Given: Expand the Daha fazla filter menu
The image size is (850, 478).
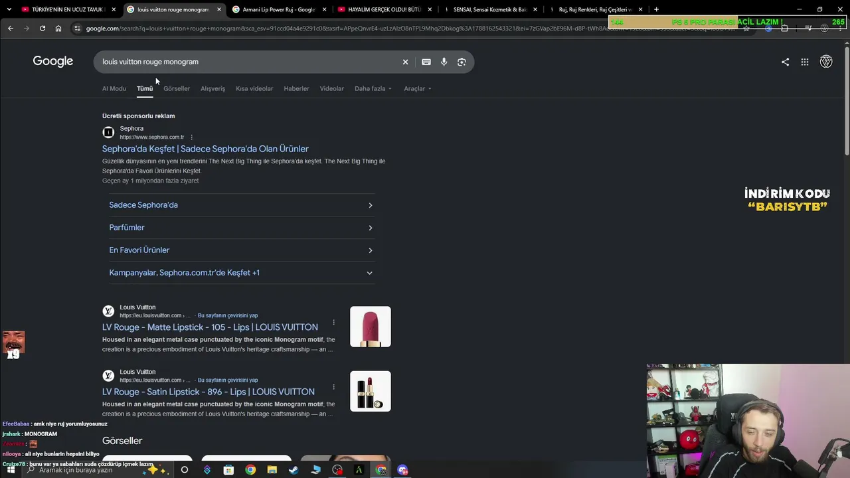Looking at the screenshot, I should coord(373,88).
